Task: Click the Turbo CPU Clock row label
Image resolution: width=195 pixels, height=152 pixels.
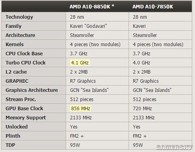Action: click(25, 63)
